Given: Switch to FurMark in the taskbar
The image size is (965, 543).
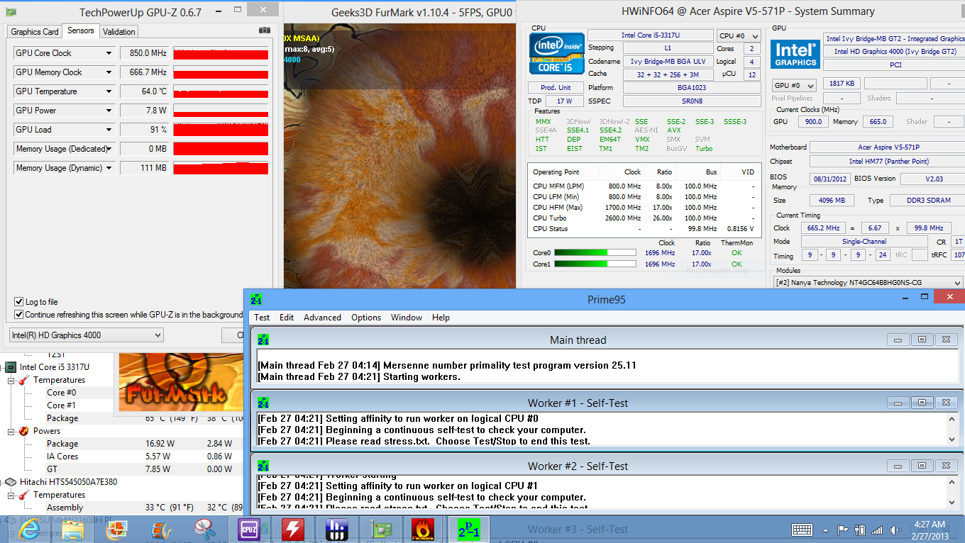Looking at the screenshot, I should point(423,530).
